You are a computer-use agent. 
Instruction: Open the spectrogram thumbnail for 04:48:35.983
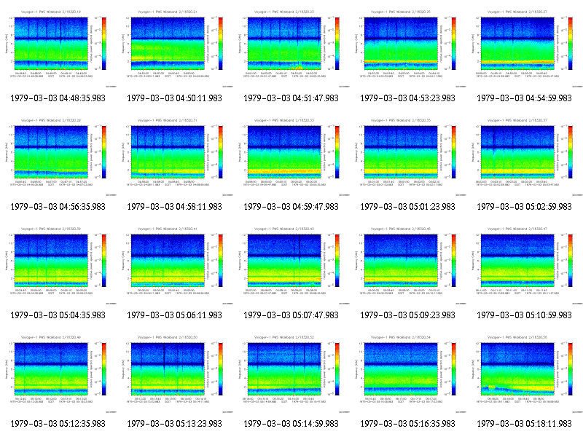[x=58, y=48]
